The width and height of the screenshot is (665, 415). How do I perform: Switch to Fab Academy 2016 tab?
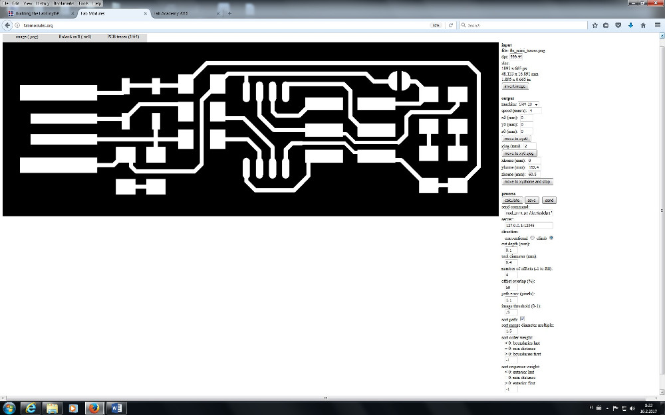point(187,13)
